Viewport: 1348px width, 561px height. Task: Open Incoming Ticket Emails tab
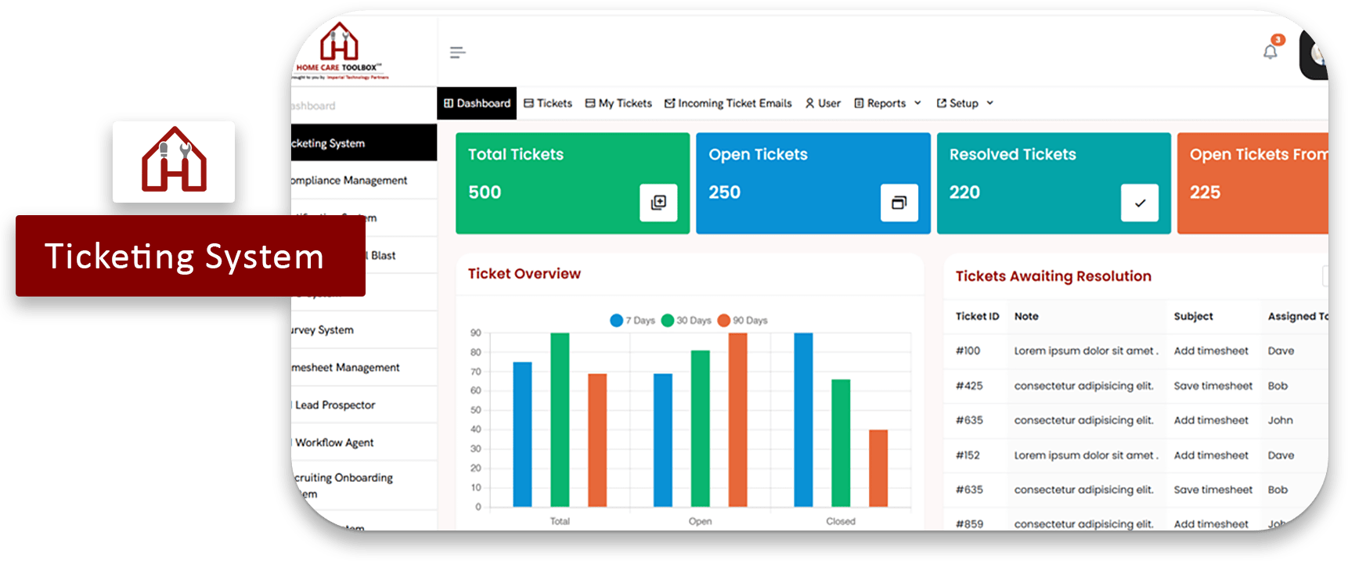click(x=728, y=103)
